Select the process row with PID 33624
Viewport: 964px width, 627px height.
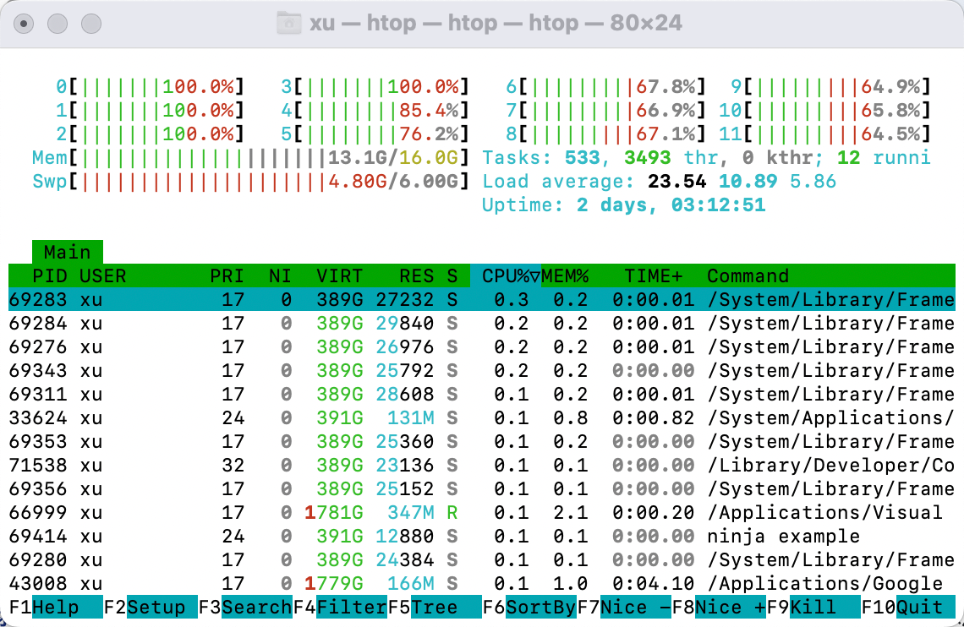click(x=482, y=417)
